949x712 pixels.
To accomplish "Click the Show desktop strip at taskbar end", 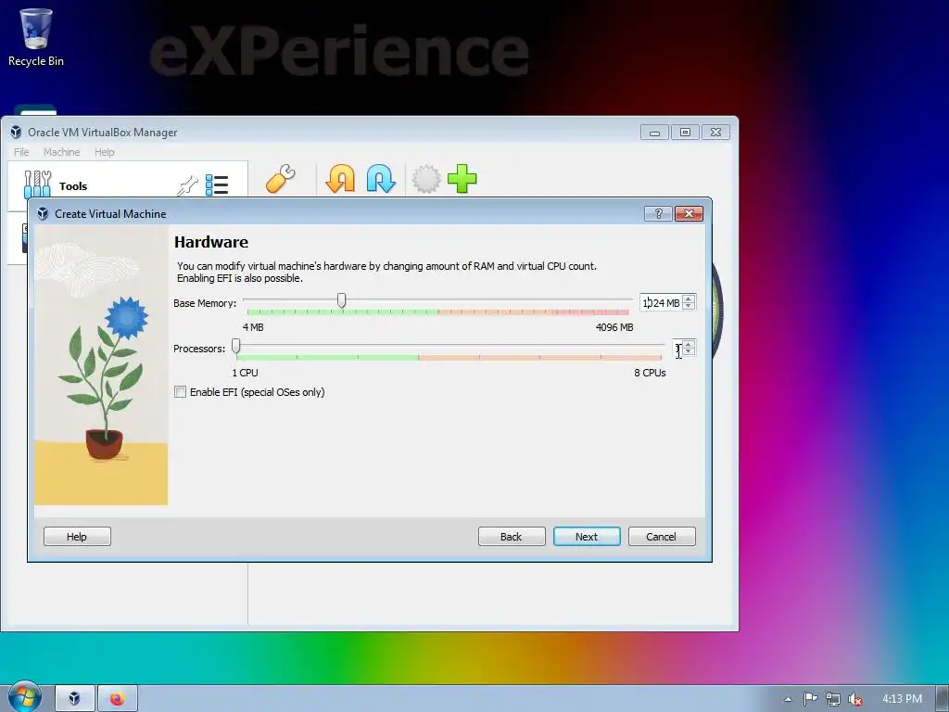I will [x=943, y=699].
